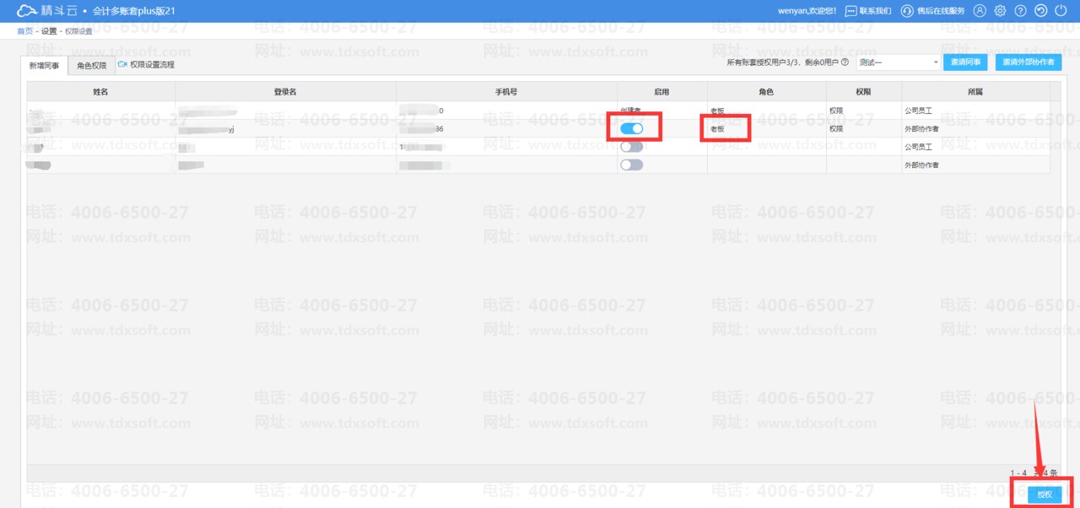
Task: Switch to the 角色权限 tab
Action: click(x=91, y=65)
